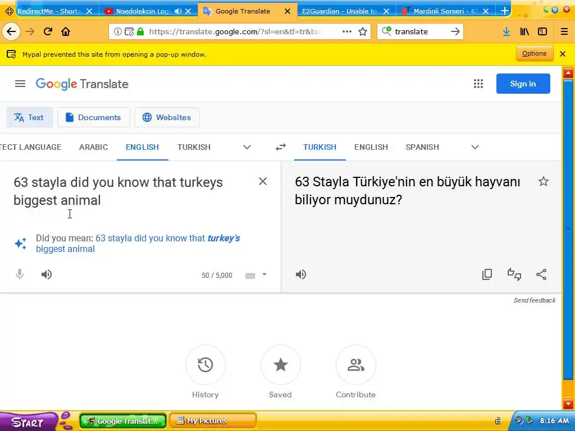Save translation with the star icon
Image resolution: width=575 pixels, height=431 pixels.
pyautogui.click(x=544, y=181)
